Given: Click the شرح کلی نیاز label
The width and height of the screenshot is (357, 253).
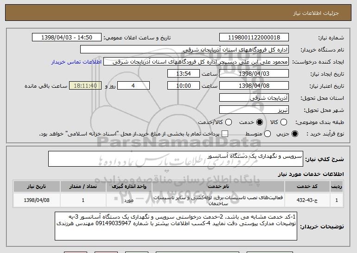Looking at the screenshot, I should click(325, 159).
